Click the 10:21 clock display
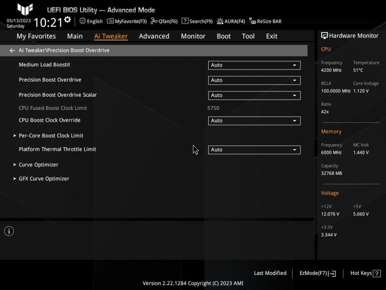 (48, 23)
